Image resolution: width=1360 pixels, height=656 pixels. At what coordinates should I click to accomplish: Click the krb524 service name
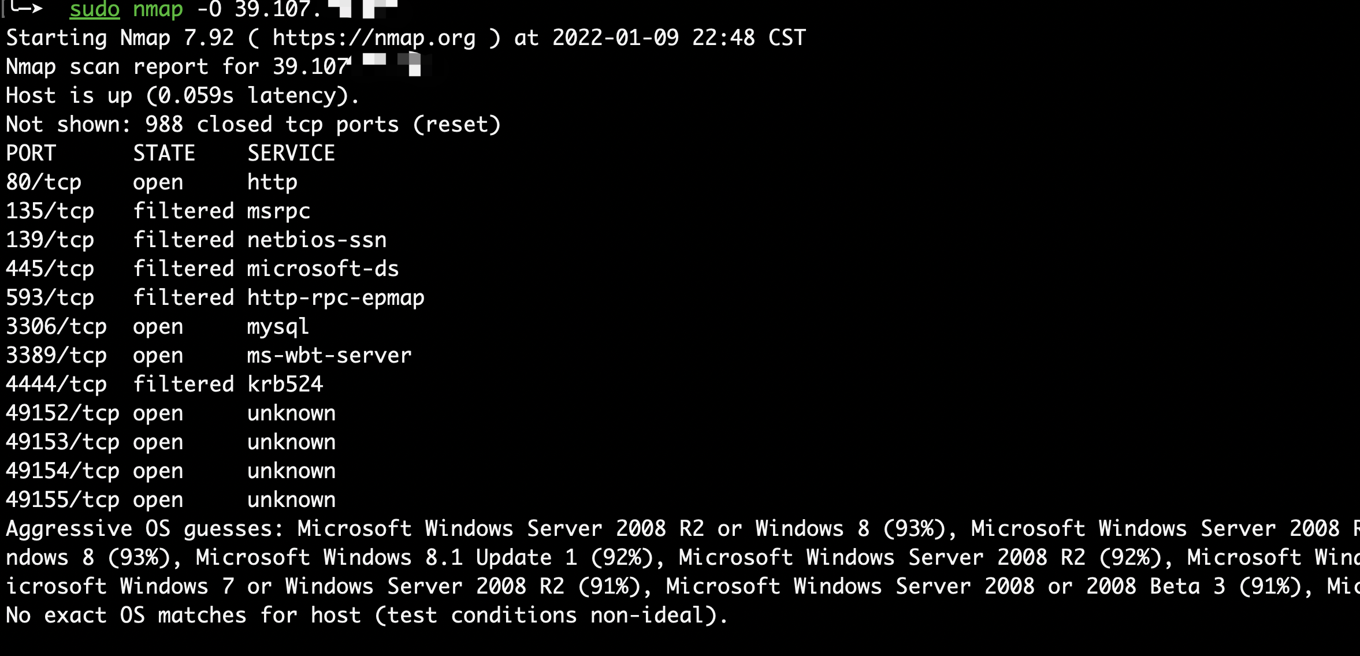(285, 385)
